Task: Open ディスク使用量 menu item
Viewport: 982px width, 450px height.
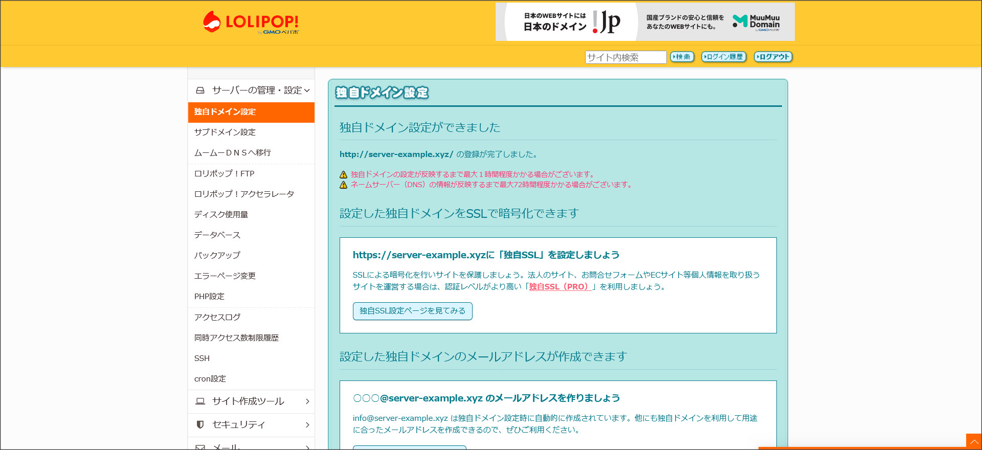Action: pos(251,214)
